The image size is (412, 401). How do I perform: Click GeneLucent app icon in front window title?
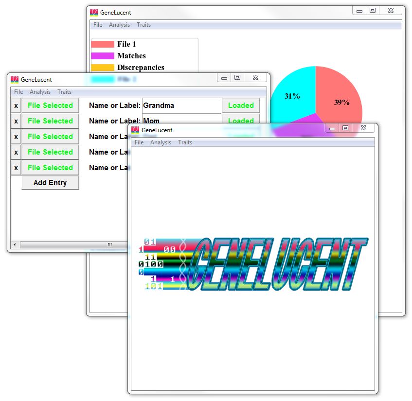[x=135, y=130]
